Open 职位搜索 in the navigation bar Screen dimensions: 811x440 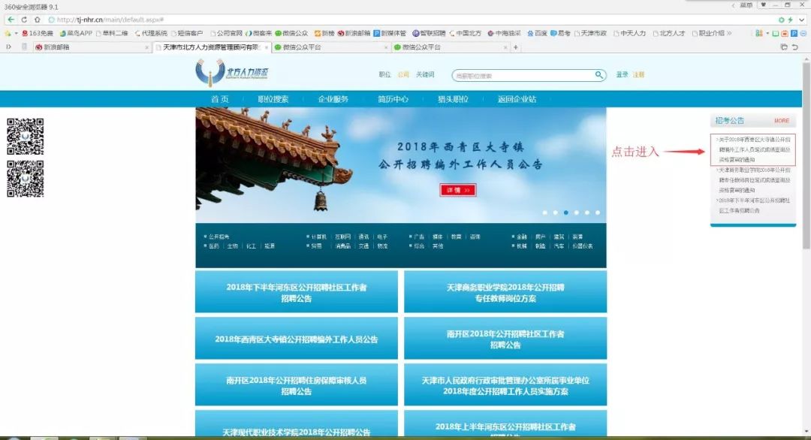coord(273,99)
